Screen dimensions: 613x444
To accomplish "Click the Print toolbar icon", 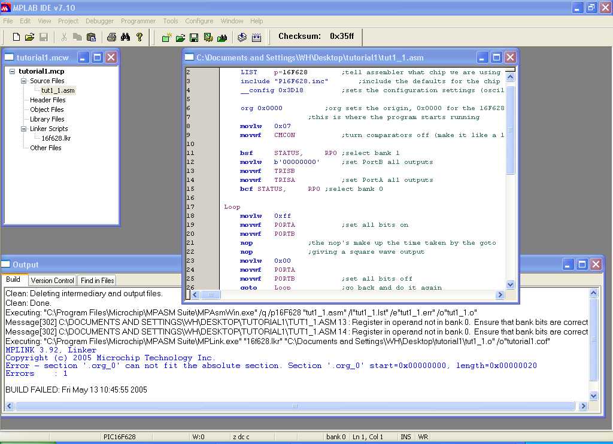I will [111, 37].
